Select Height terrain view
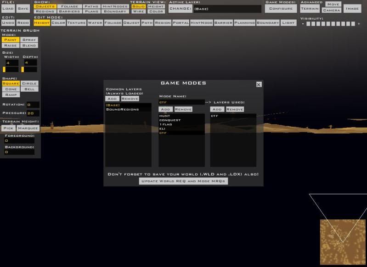This screenshot has width=367, height=267. point(156,6)
